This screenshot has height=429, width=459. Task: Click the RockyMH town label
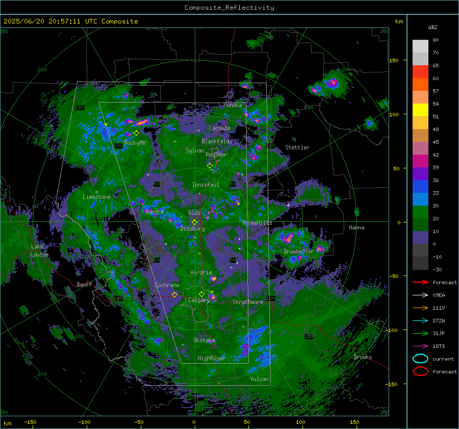click(x=135, y=143)
